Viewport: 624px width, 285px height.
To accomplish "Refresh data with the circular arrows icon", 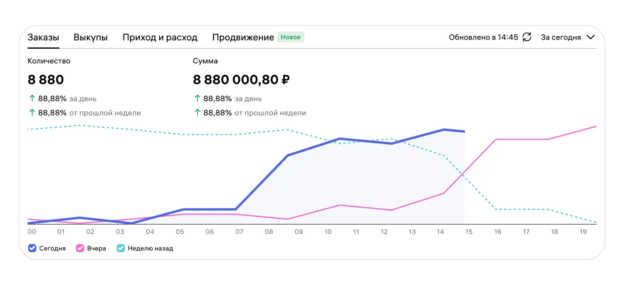I will (527, 37).
